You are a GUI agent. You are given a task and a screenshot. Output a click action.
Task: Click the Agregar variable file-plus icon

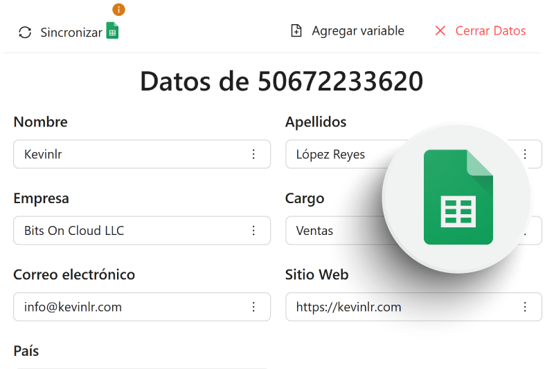pos(296,30)
